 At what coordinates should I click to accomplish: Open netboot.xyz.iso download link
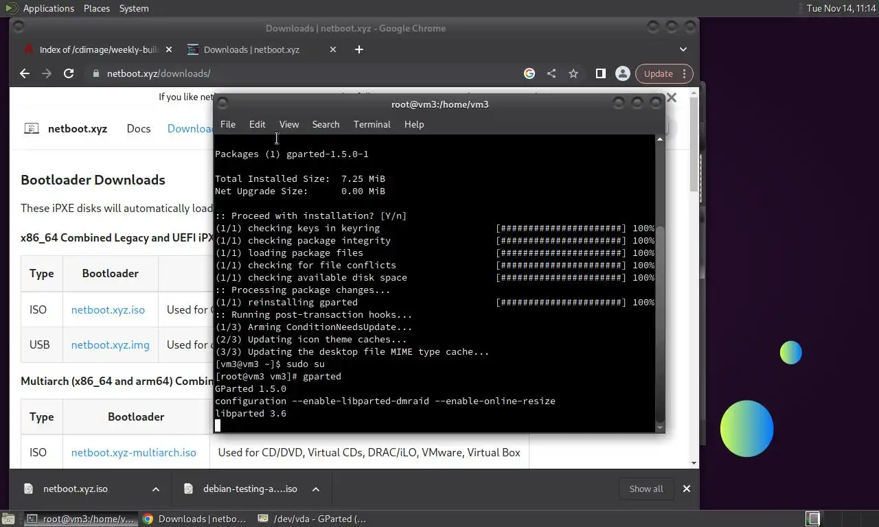click(x=108, y=309)
